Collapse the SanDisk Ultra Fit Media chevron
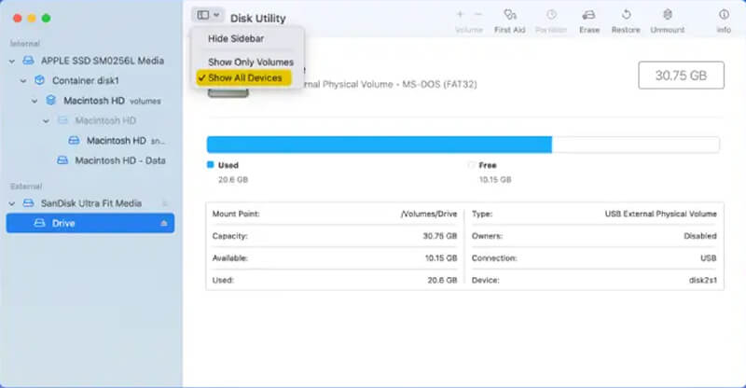This screenshot has width=746, height=388. click(12, 203)
